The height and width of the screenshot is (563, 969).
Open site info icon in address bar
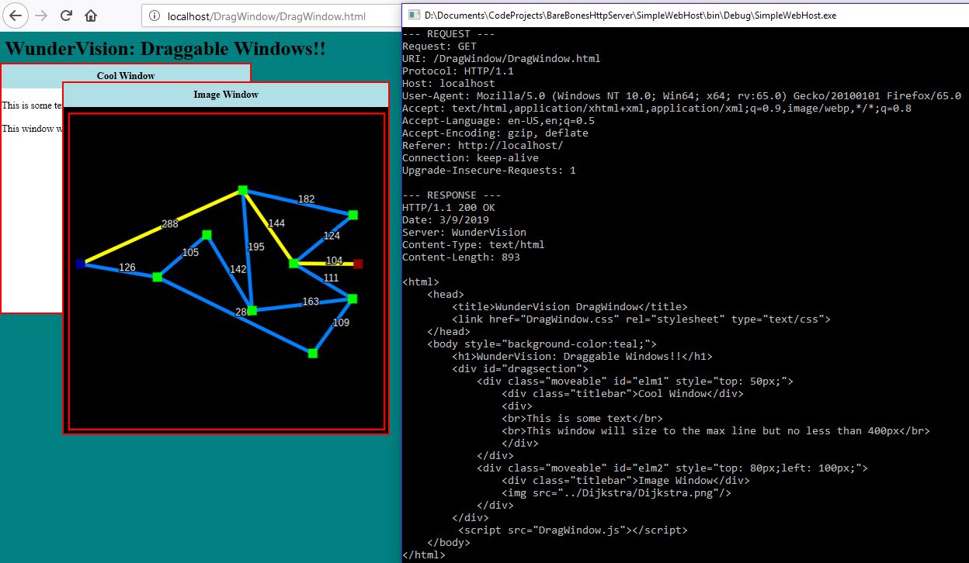(155, 16)
